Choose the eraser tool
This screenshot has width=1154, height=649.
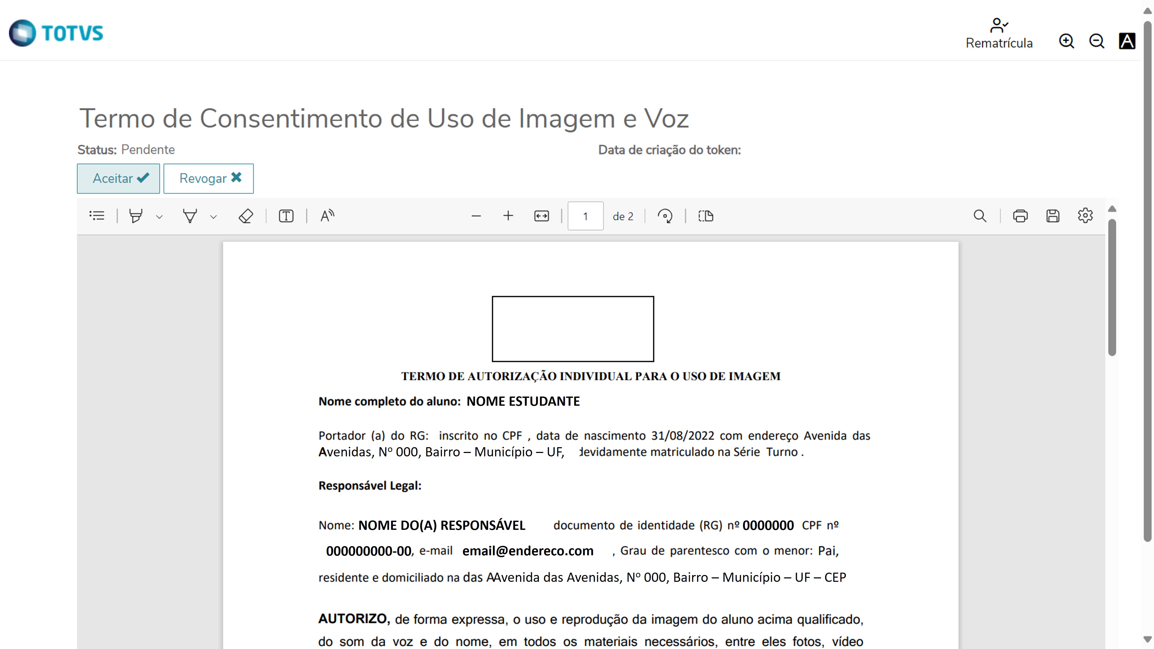pos(245,216)
